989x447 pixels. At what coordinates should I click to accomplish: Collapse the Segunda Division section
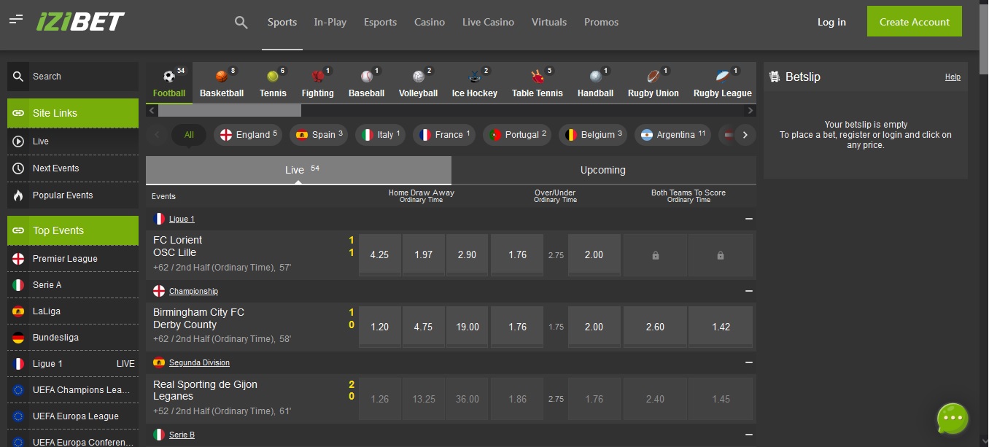748,362
